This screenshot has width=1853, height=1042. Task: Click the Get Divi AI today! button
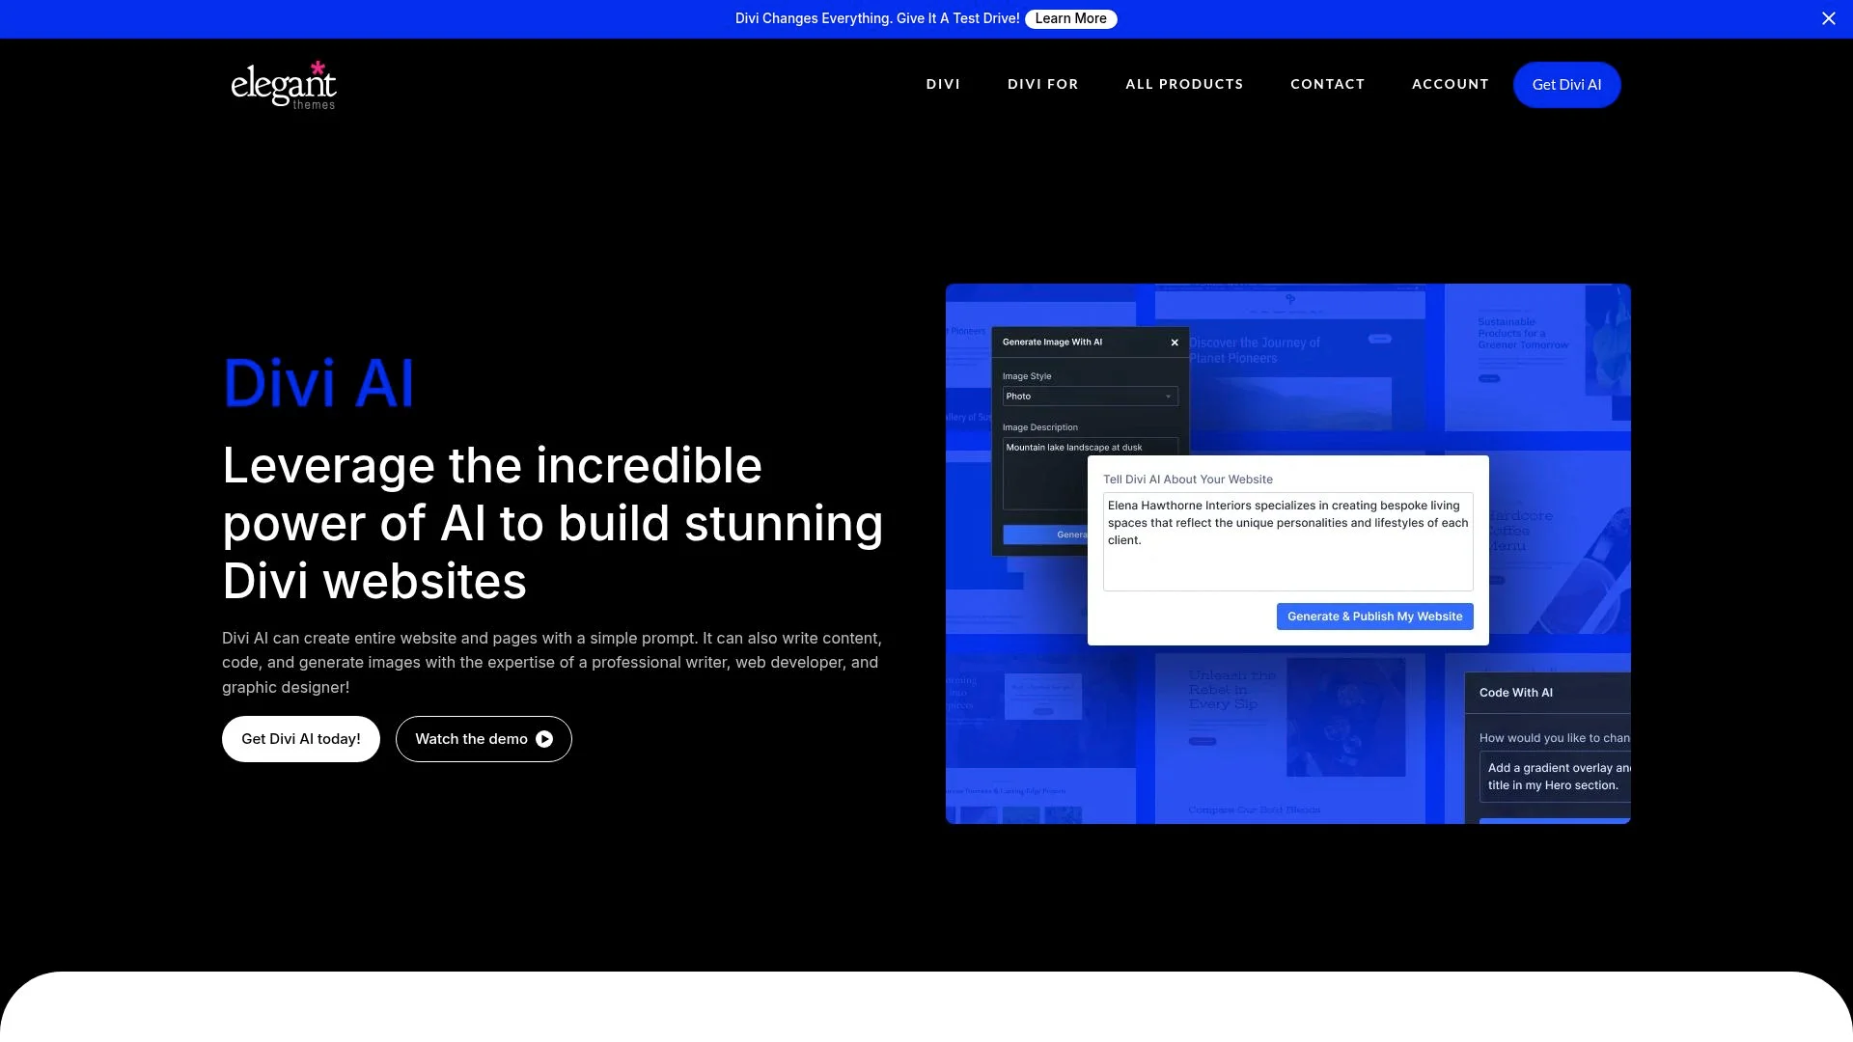point(301,739)
